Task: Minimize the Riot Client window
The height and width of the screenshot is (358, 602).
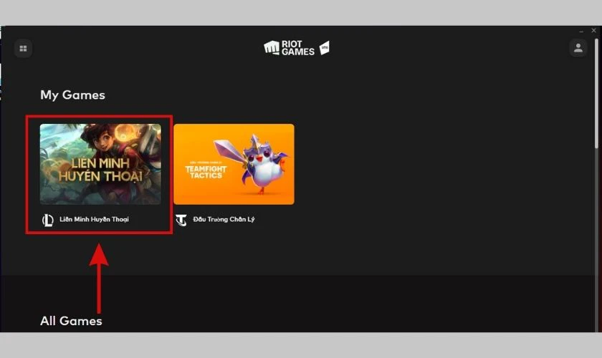Action: click(581, 32)
